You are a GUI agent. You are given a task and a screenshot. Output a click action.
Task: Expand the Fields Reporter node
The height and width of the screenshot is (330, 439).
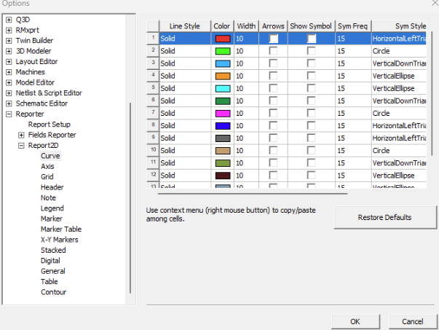click(x=21, y=135)
